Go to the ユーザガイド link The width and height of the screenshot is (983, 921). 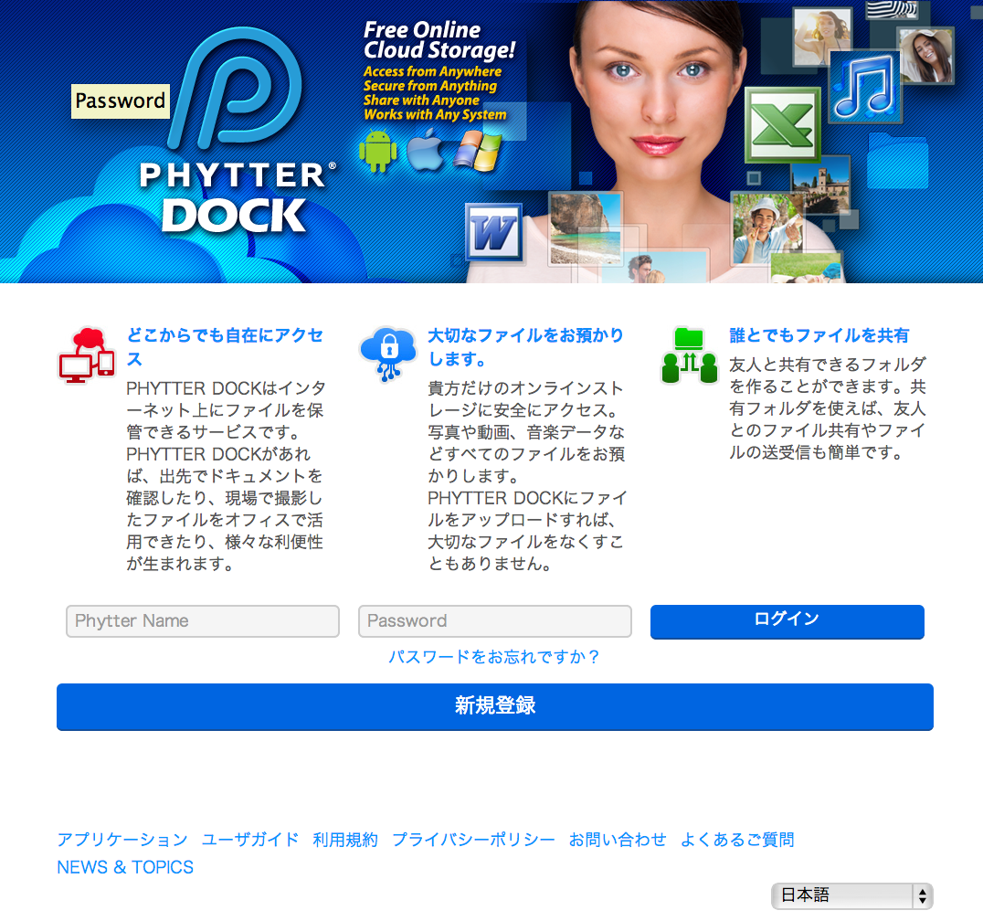250,840
